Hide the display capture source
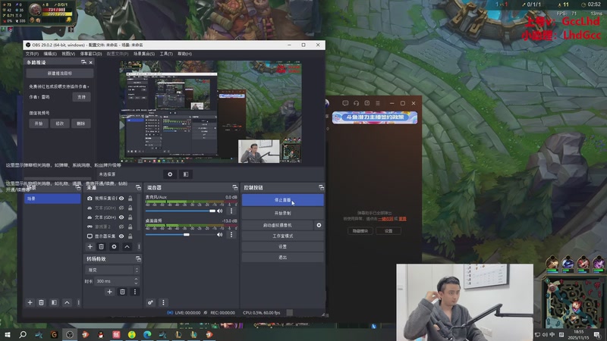607x341 pixels. pyautogui.click(x=121, y=236)
